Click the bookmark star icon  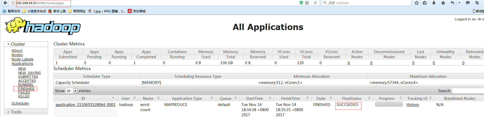[416, 3]
